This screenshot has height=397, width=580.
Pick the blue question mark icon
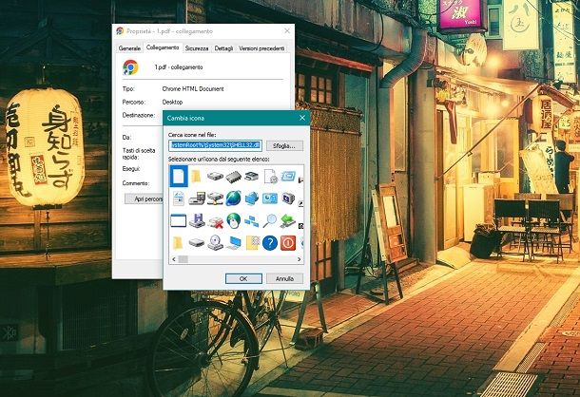point(270,243)
